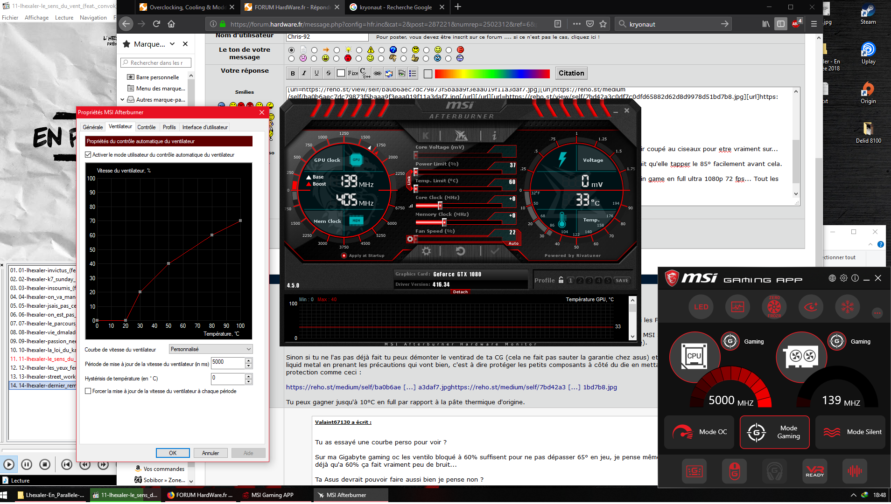
Task: Open the Steam desktop shortcut
Action: point(868,15)
